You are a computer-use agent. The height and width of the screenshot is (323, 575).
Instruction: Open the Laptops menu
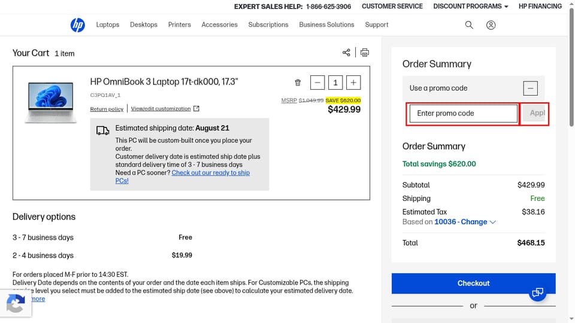pyautogui.click(x=107, y=25)
